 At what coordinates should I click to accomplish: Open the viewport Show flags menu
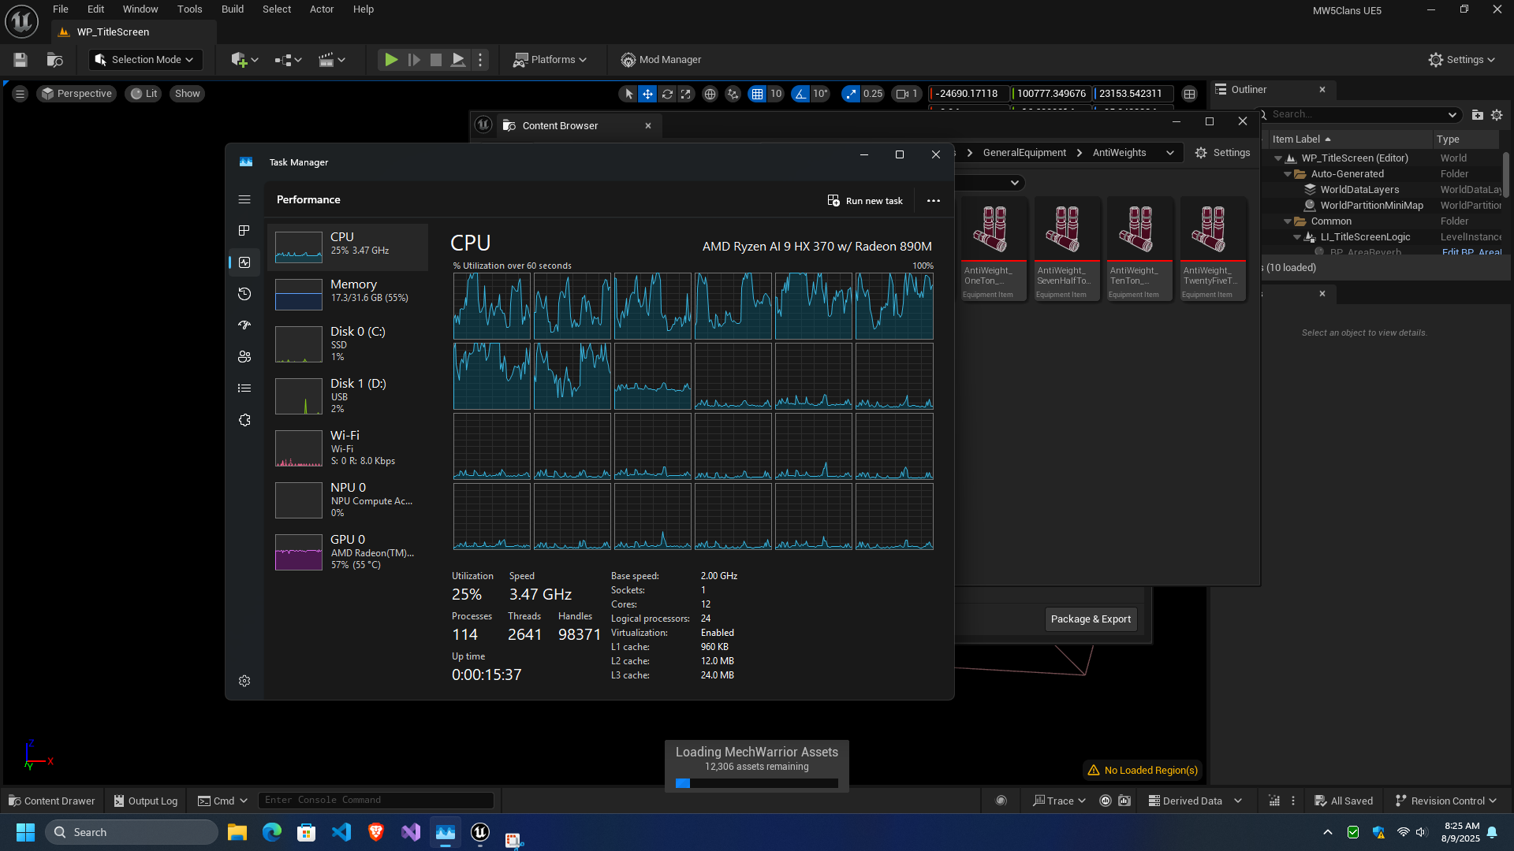(187, 94)
